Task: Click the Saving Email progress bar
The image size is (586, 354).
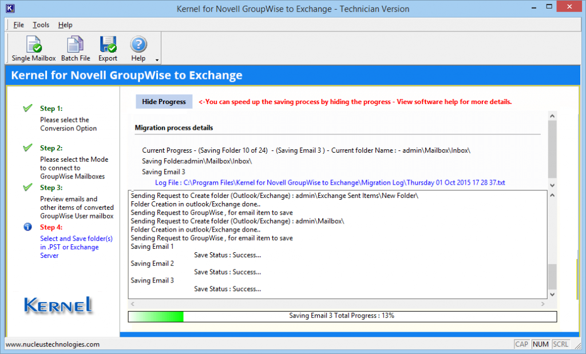Action: pyautogui.click(x=342, y=316)
